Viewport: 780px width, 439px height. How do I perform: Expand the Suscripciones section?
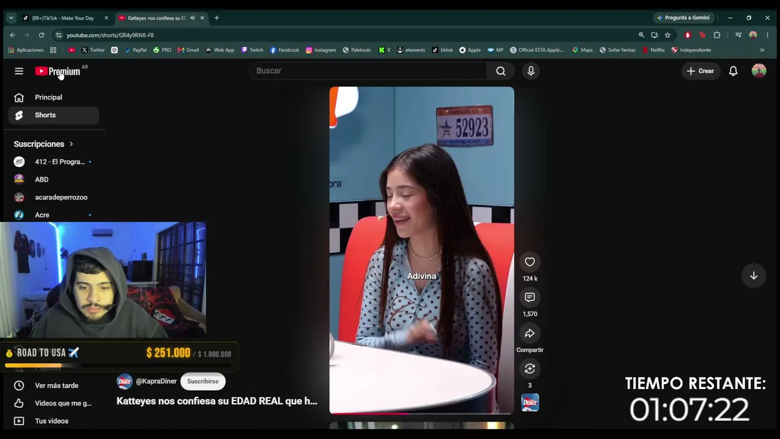click(x=43, y=144)
